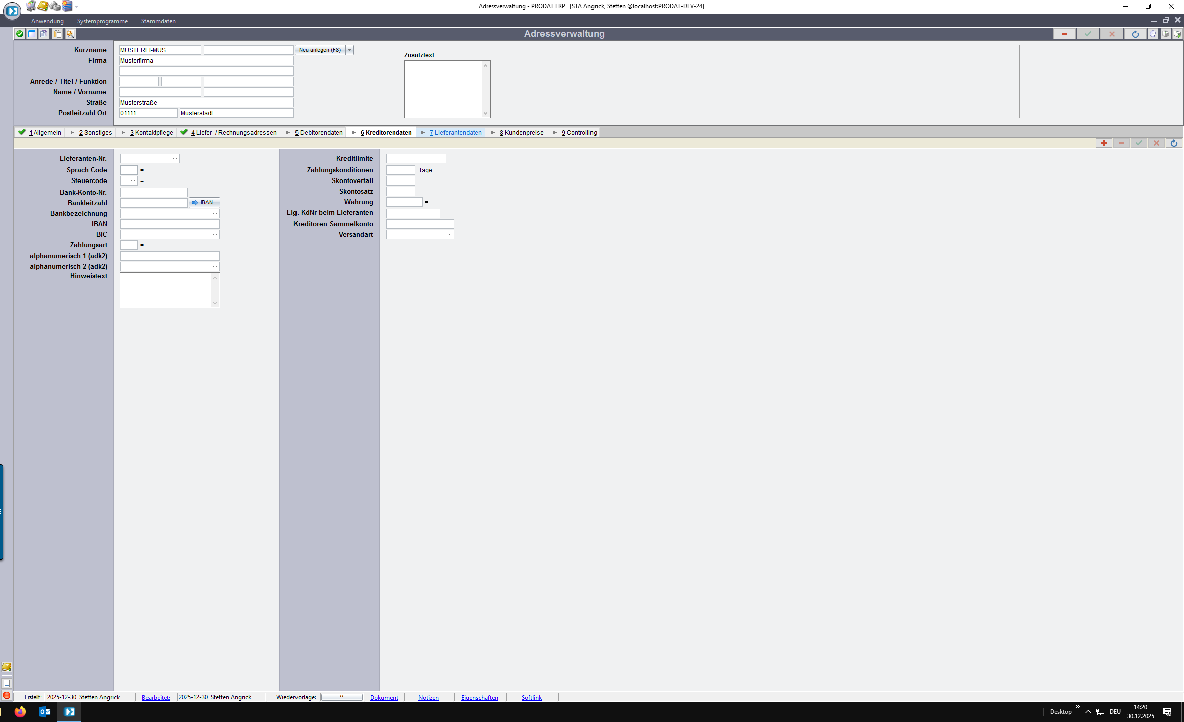Click refresh icon in Adressverwaltung header
Viewport: 1184px width, 722px height.
(x=1135, y=34)
